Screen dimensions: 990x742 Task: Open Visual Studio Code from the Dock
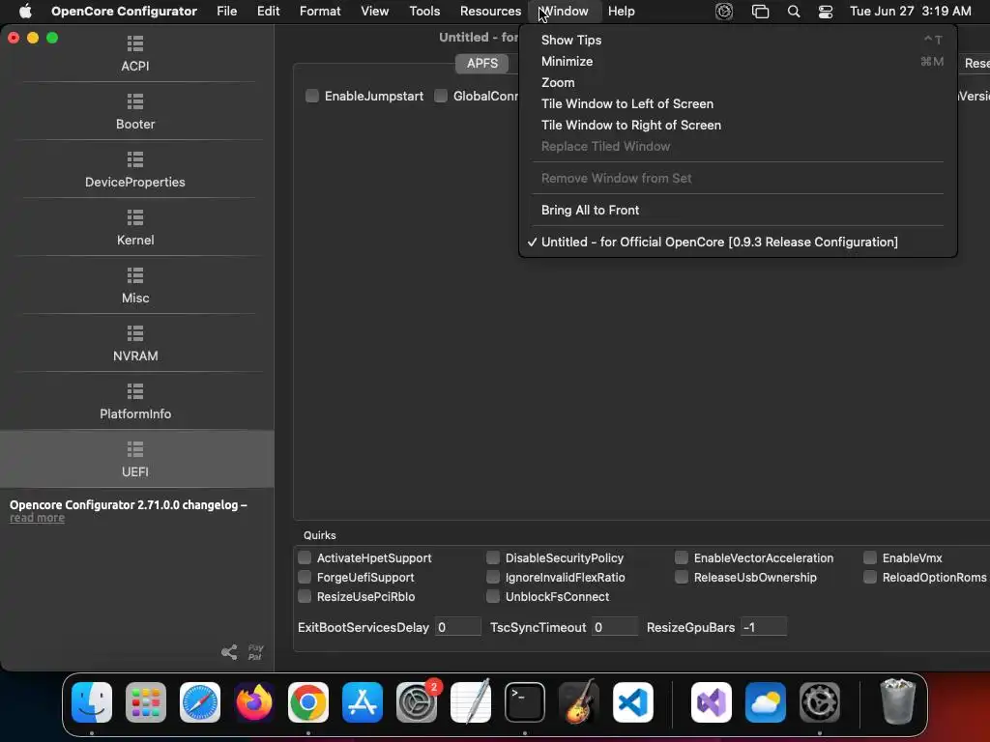[633, 702]
